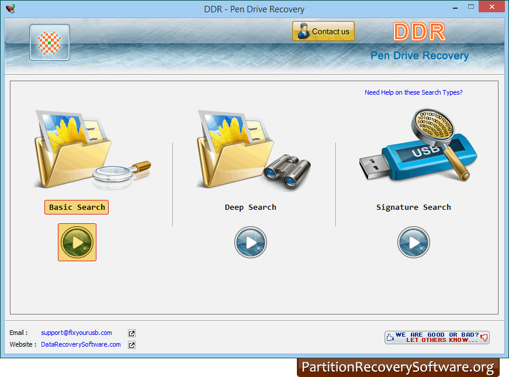Screen dimensions: 509x377
Task: Click the folder with magnifier Basic Search icon
Action: coord(92,150)
